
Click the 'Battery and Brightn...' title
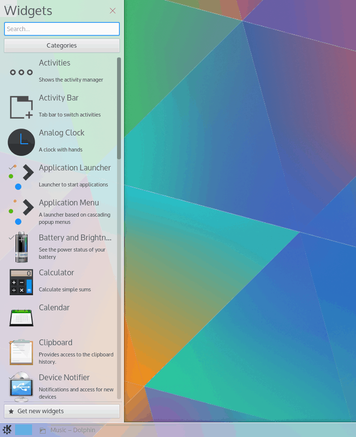(75, 238)
